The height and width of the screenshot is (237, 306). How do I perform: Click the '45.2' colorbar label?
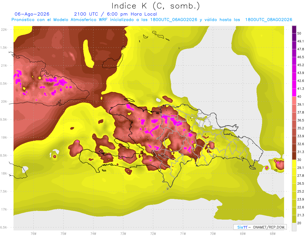tap(301, 65)
